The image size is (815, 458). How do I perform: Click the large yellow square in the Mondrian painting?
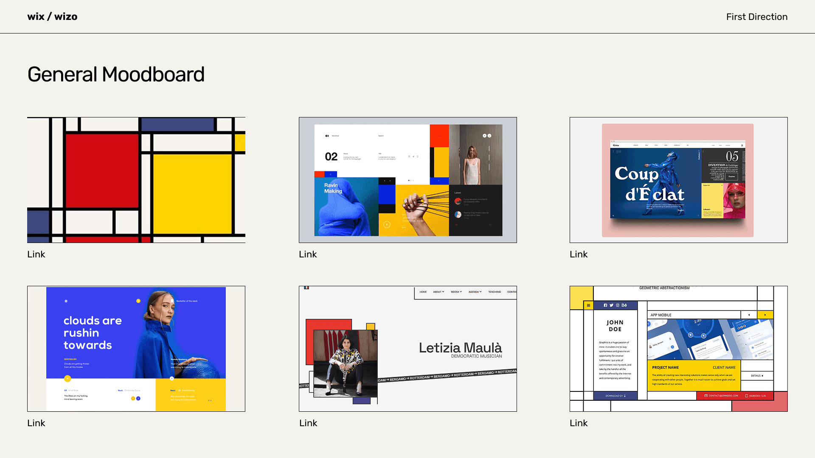pyautogui.click(x=192, y=193)
